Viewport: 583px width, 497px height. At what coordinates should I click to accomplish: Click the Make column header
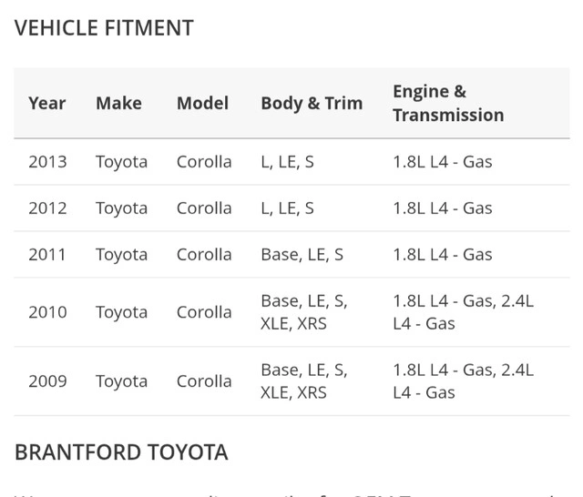pyautogui.click(x=118, y=103)
